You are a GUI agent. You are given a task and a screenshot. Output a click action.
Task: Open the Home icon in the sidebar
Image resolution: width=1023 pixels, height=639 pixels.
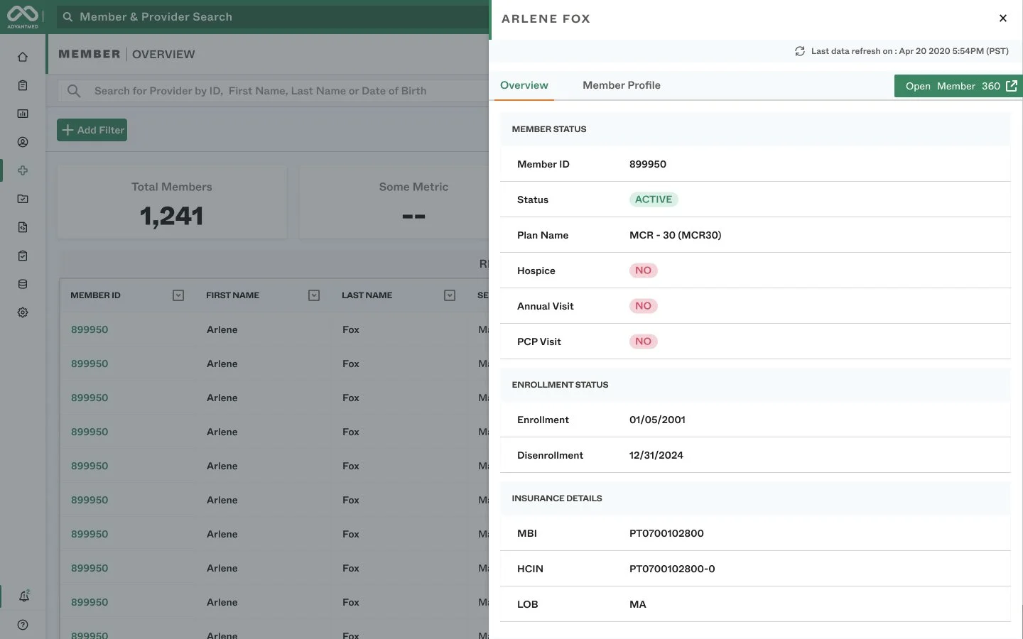coord(23,57)
